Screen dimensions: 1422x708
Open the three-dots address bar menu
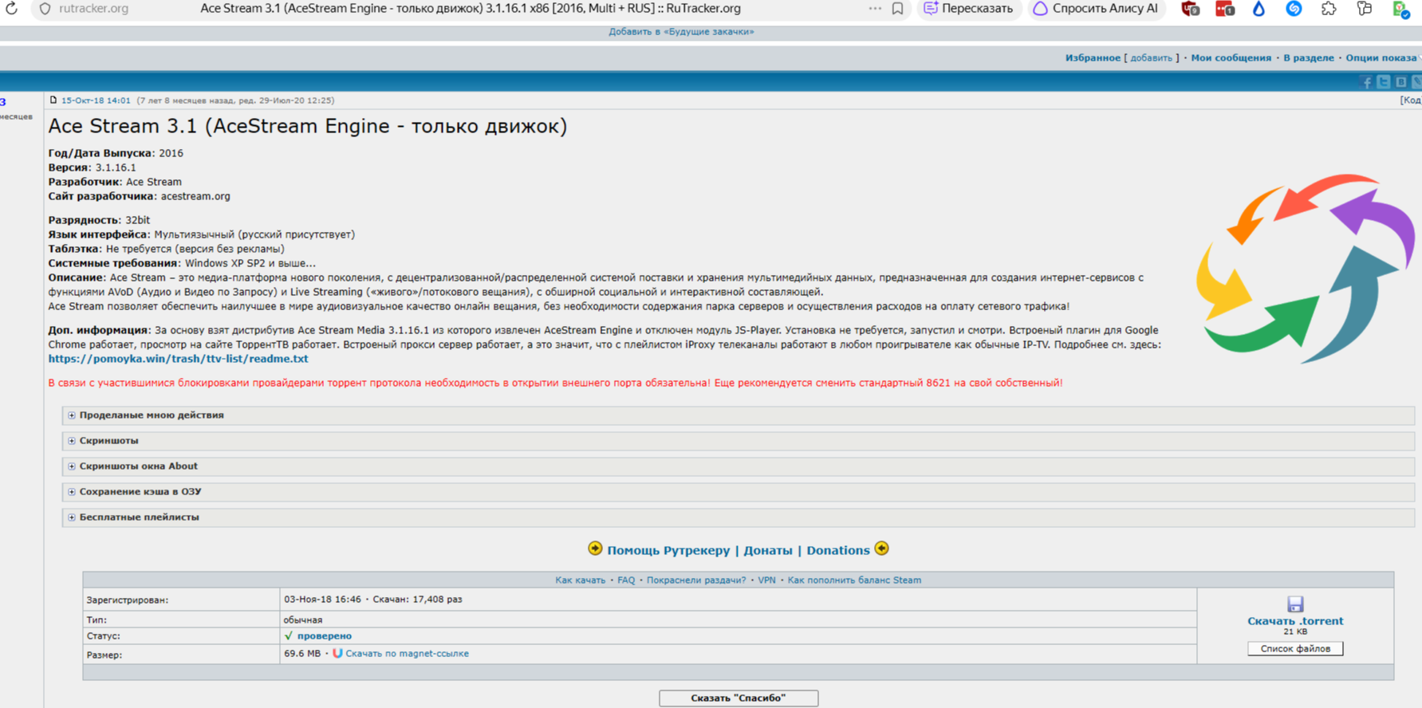tap(875, 9)
